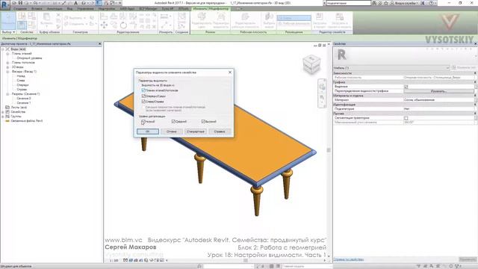Image resolution: width=478 pixels, height=269 pixels.
Task: Click the ViewCube in the 3D view
Action: (x=311, y=64)
